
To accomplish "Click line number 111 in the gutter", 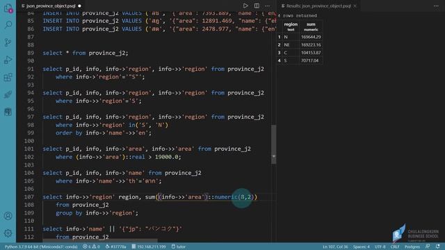I will (x=29, y=228).
